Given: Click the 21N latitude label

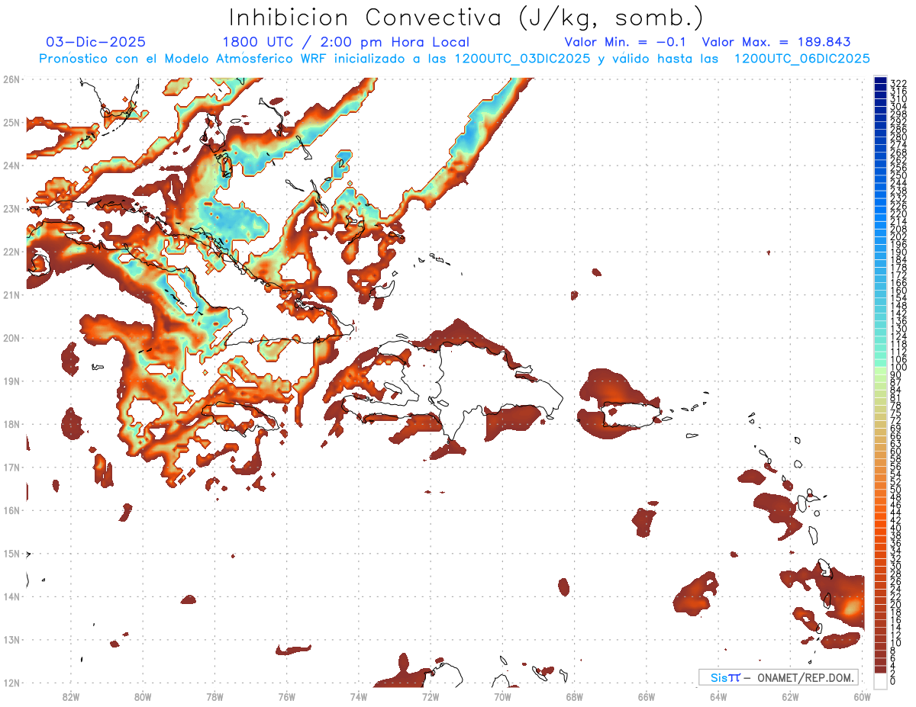Looking at the screenshot, I should [11, 294].
